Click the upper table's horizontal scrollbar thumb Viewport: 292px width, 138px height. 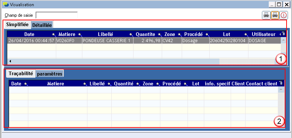tap(116, 61)
